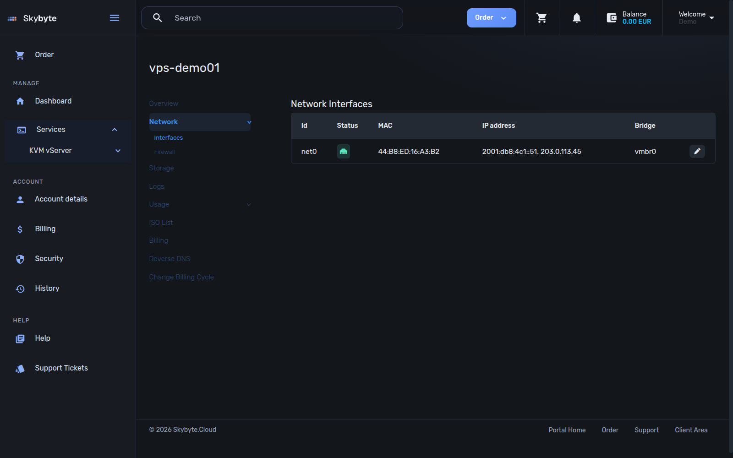733x458 pixels.
Task: Click the Order cart icon in sidebar
Action: point(20,55)
